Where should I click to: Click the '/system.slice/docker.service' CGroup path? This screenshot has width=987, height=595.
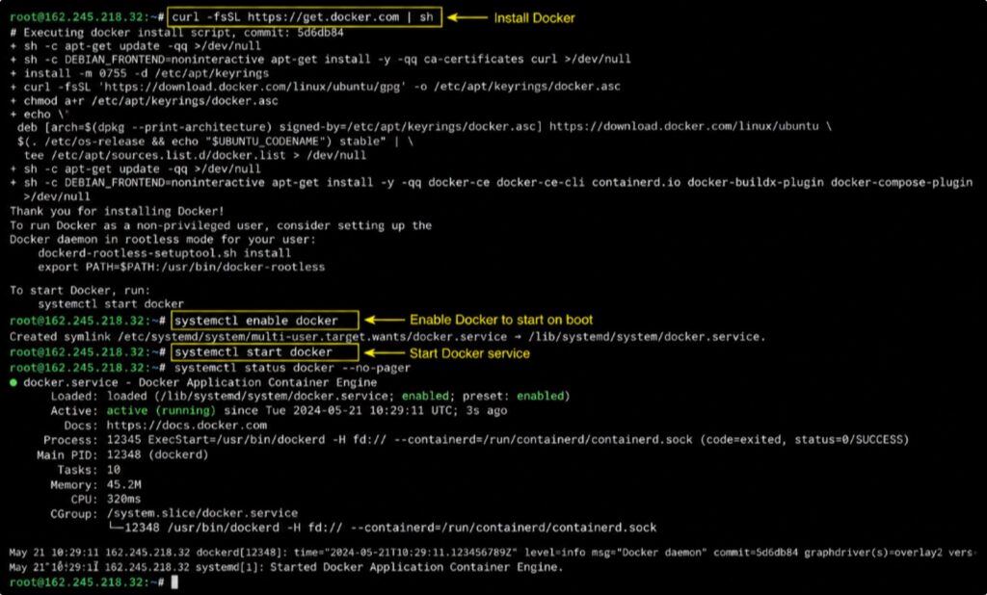click(x=202, y=513)
